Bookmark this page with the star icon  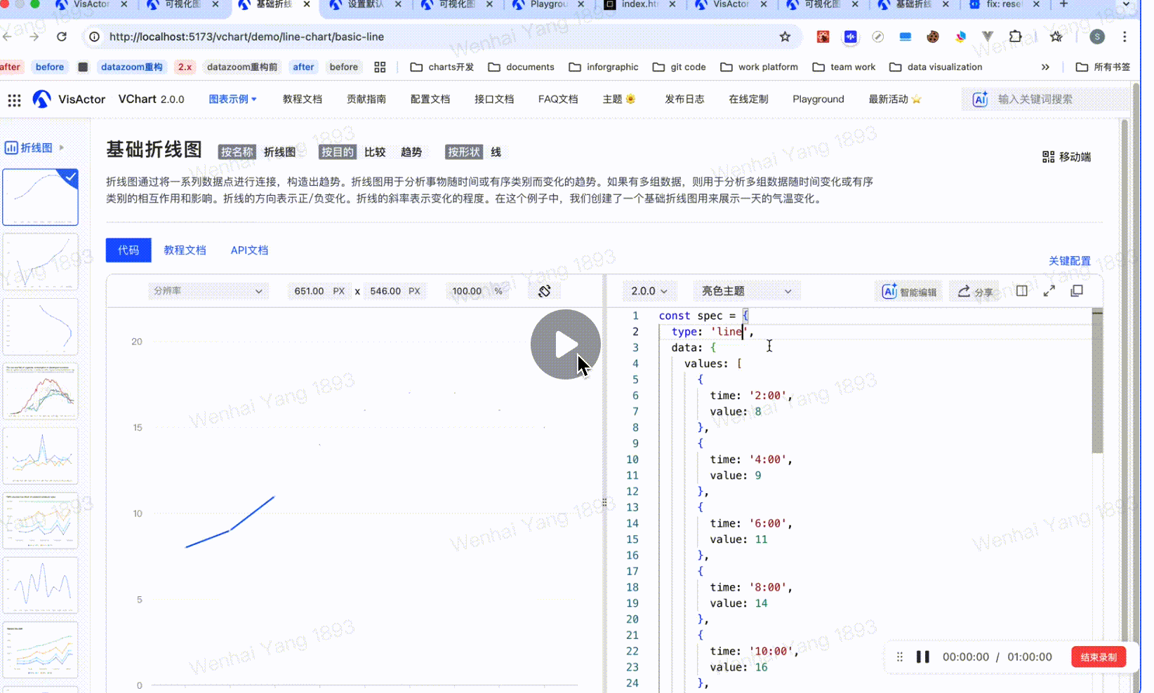785,36
